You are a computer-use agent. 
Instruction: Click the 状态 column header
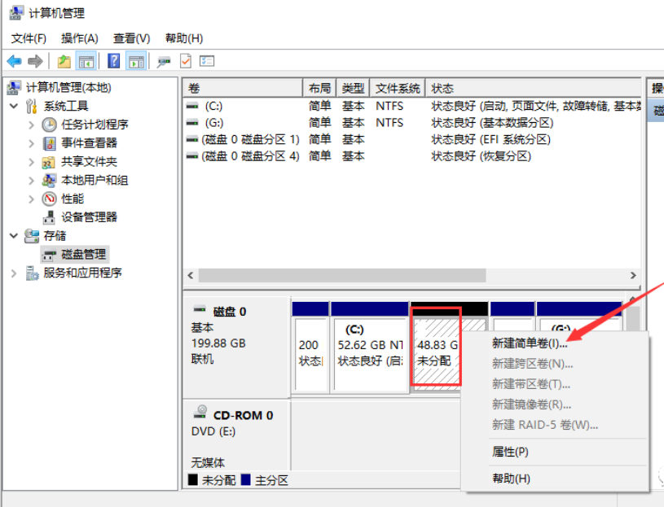click(442, 88)
